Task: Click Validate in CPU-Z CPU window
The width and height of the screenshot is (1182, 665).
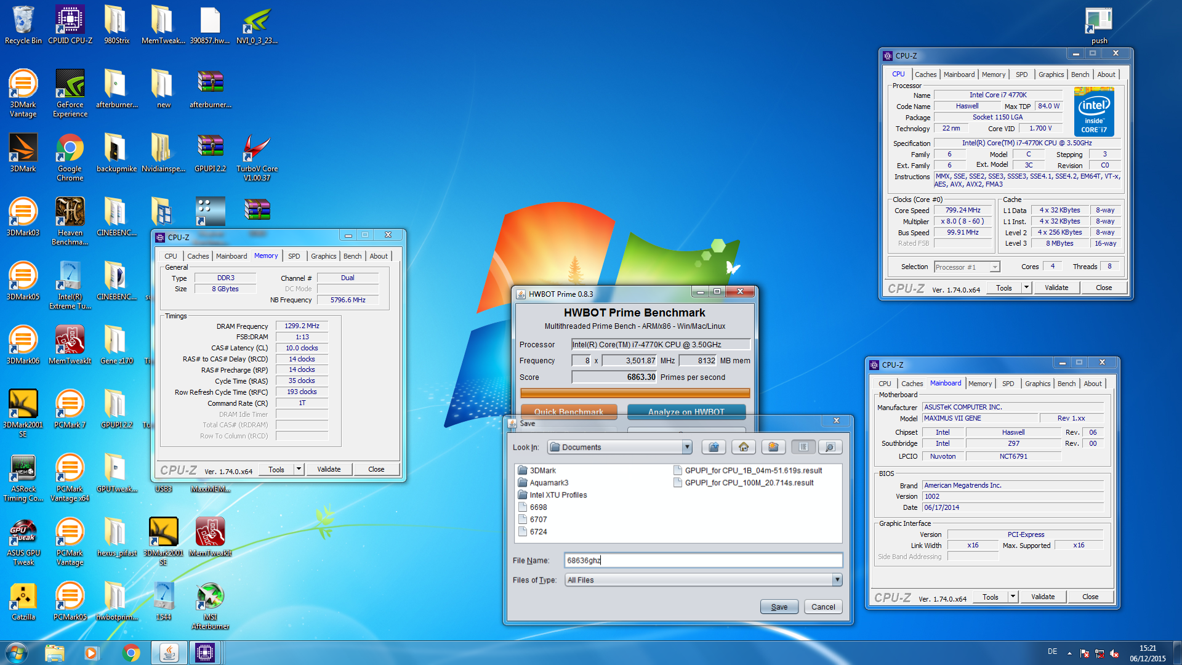Action: pos(1056,288)
